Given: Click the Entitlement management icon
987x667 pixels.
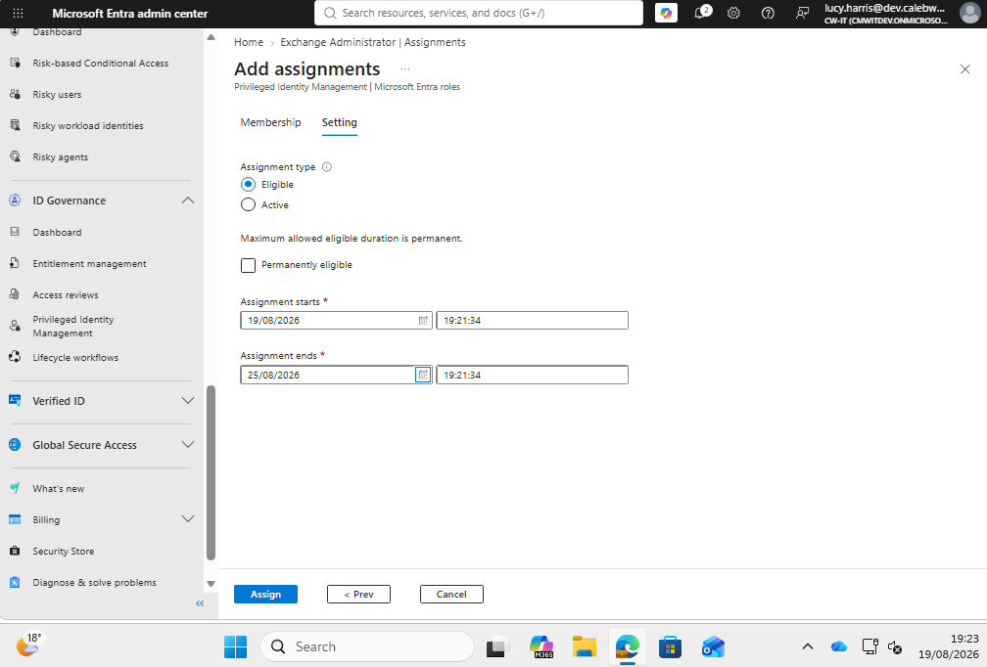Looking at the screenshot, I should (x=15, y=263).
